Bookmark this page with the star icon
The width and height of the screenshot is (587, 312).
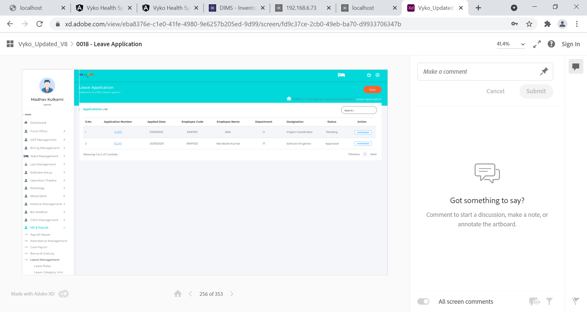tap(529, 24)
